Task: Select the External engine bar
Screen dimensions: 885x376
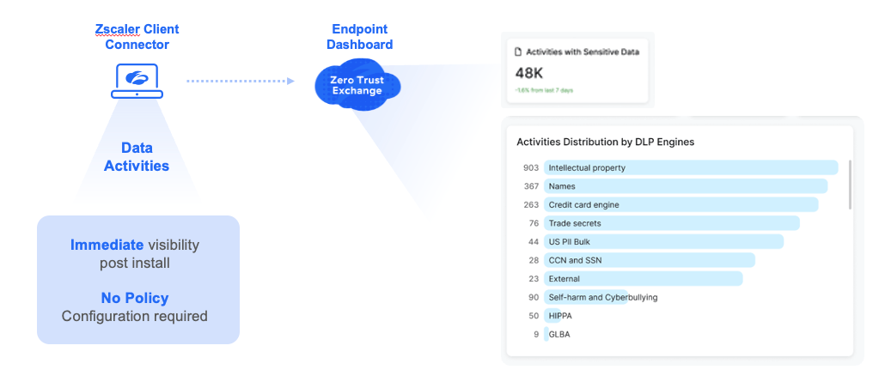Action: coord(643,279)
